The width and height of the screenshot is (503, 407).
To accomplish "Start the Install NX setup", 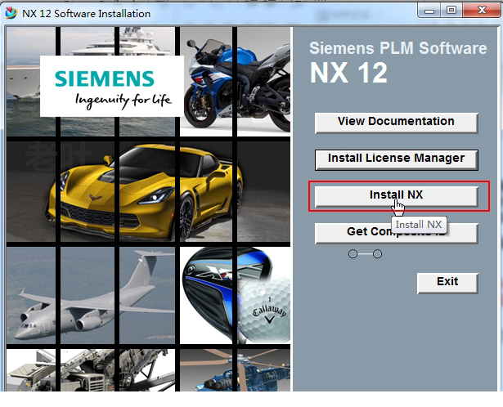I will (396, 196).
